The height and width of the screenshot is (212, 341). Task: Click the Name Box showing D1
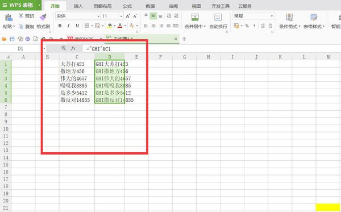20,48
